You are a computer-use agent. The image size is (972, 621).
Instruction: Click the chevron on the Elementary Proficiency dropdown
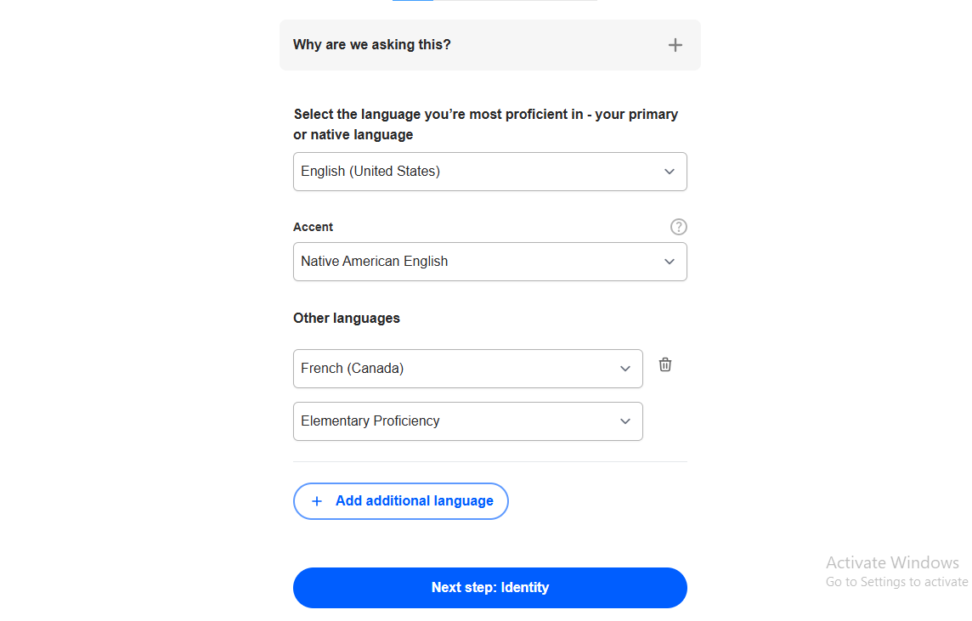coord(624,421)
